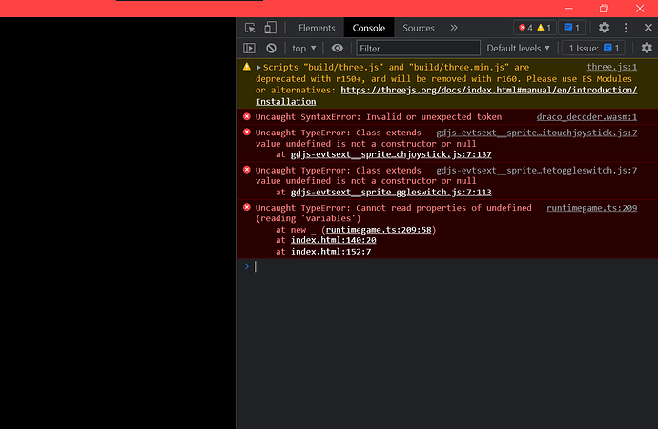Open the DevTools three-dot menu
Viewport: 658px width, 429px height.
coord(626,28)
